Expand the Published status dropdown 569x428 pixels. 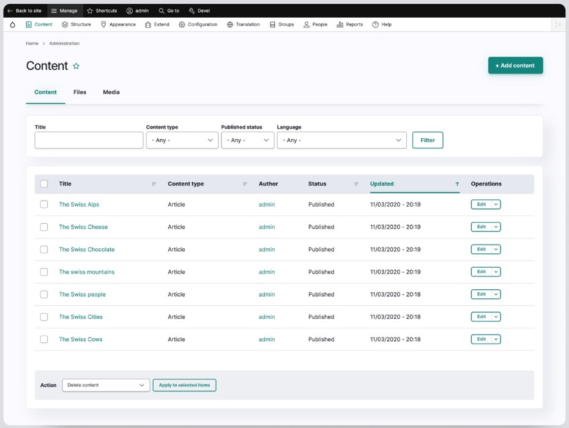(247, 141)
